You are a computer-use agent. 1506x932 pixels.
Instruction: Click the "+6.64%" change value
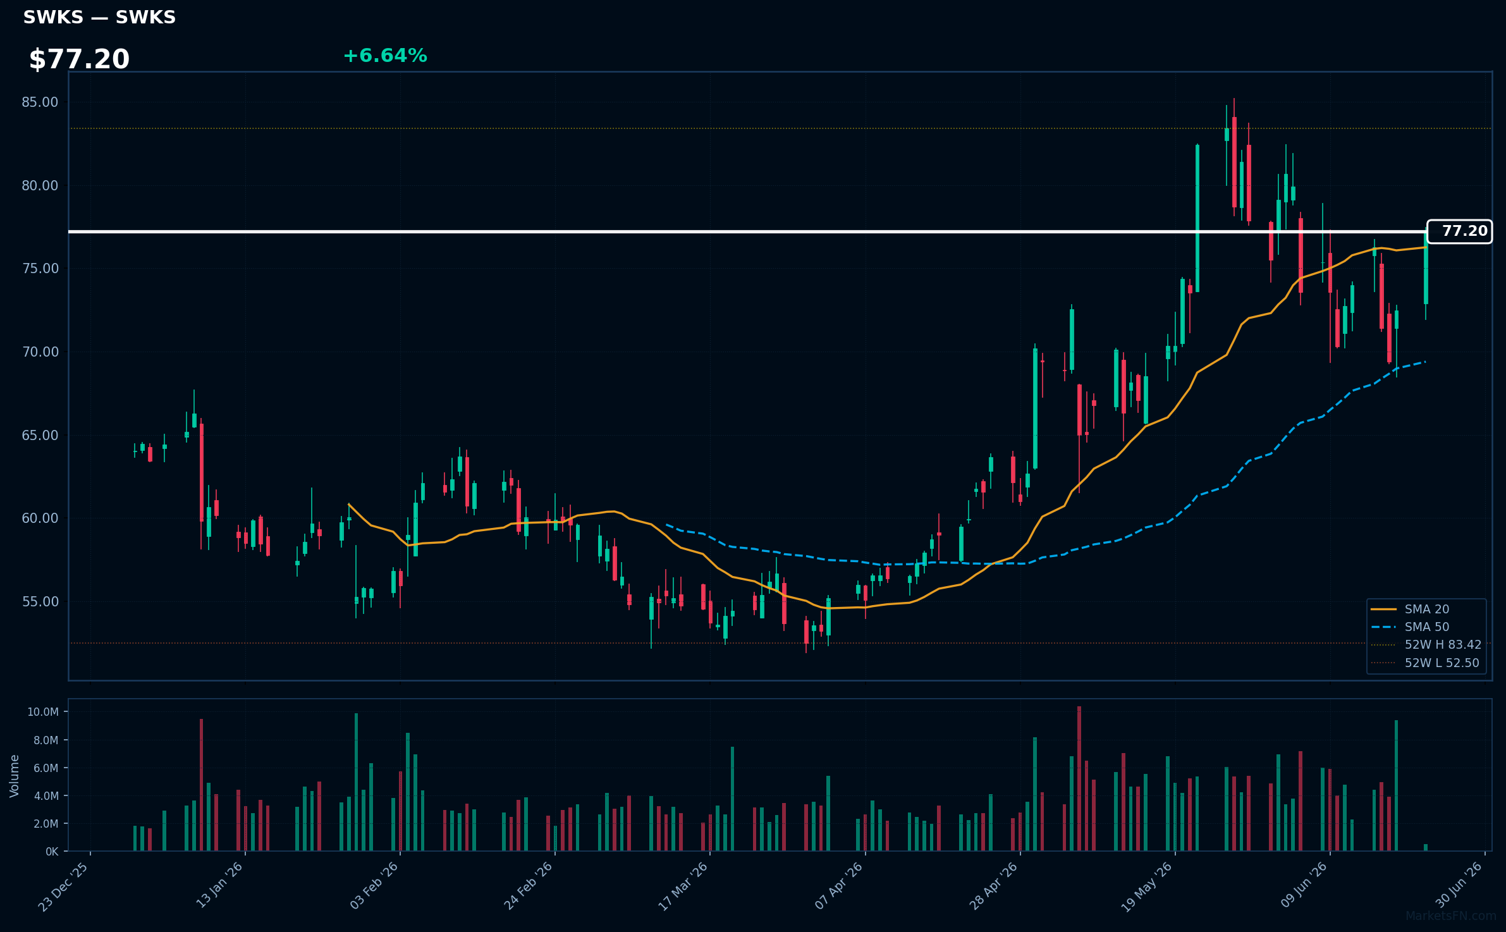[x=385, y=56]
